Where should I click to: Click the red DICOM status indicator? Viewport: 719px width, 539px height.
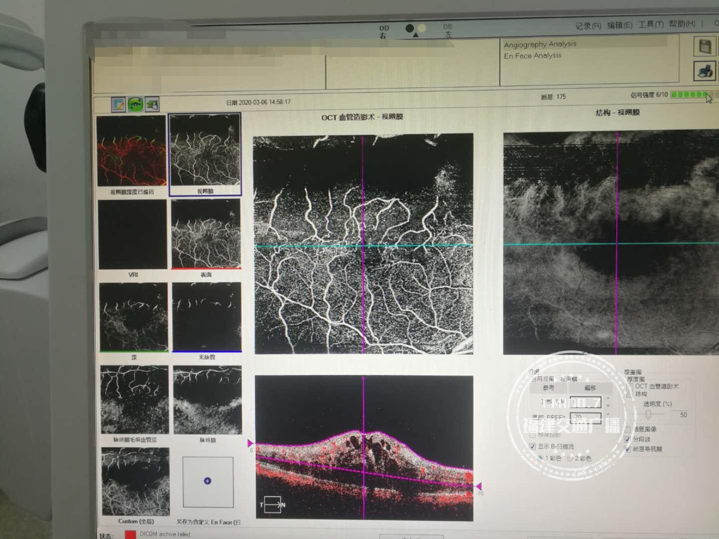pyautogui.click(x=130, y=535)
